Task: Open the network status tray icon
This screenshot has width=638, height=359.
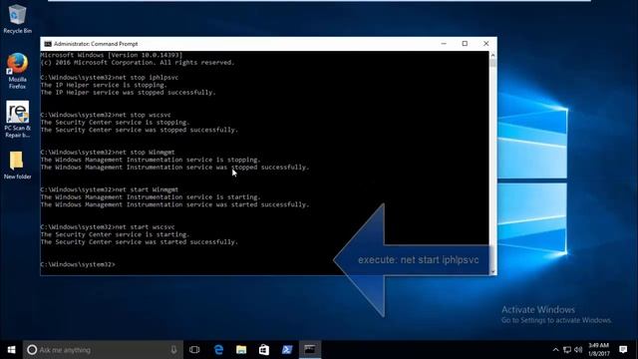Action: point(567,350)
